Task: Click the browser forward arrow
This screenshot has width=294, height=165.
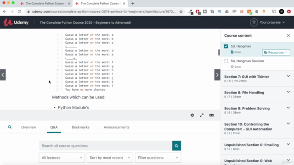Action: click(12, 11)
